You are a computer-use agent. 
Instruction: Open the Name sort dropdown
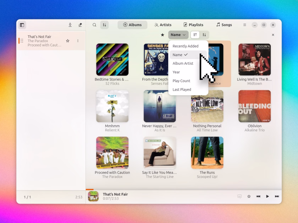click(178, 35)
